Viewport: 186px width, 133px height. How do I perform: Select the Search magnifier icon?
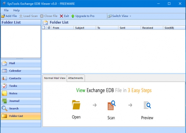(x=4, y=108)
